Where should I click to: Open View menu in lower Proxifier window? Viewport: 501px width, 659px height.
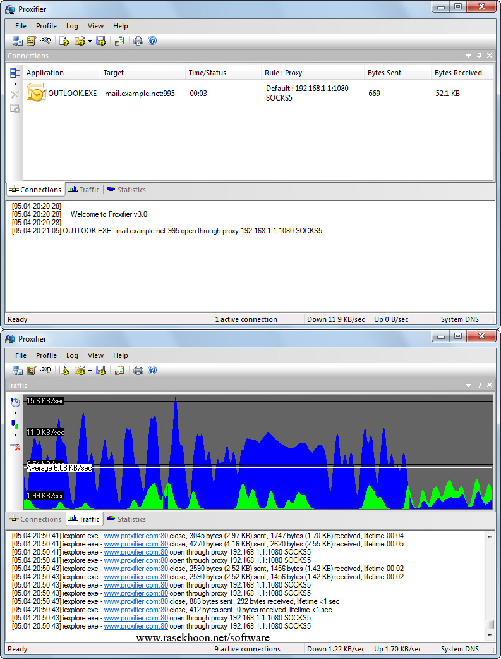tap(96, 355)
